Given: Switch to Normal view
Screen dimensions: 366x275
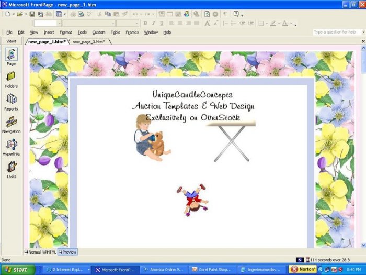Looking at the screenshot, I should pyautogui.click(x=32, y=252).
